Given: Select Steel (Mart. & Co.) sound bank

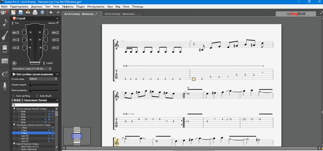Looking at the screenshot, I should pyautogui.click(x=30, y=146).
